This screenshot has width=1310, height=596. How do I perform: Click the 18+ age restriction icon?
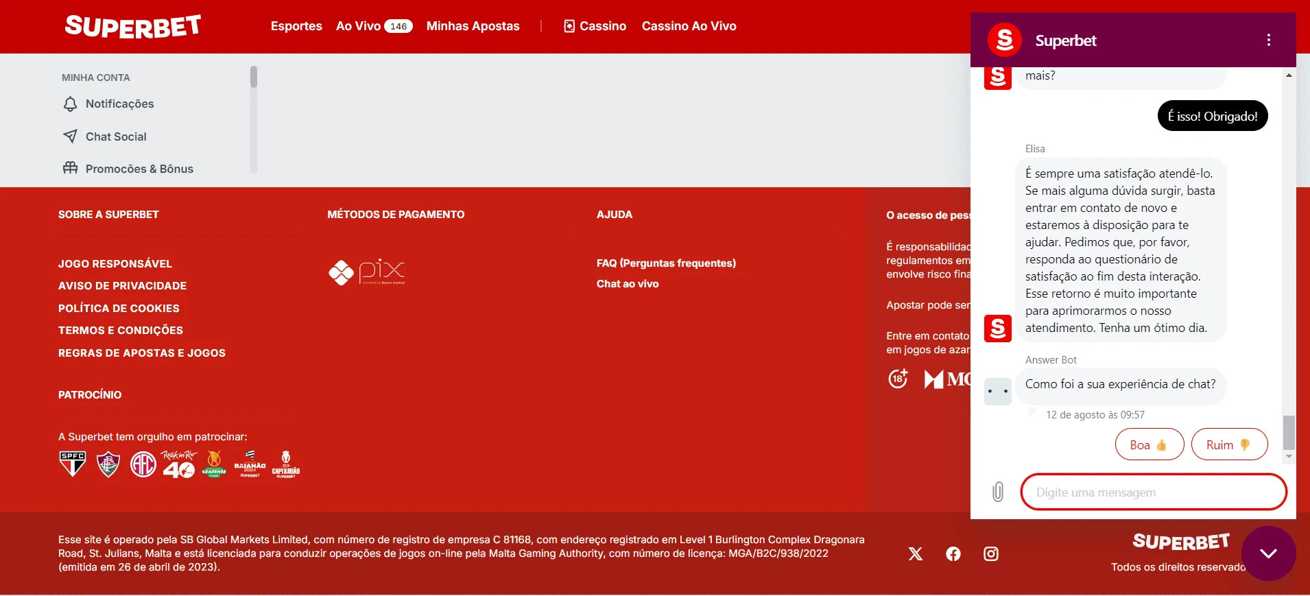click(x=898, y=379)
